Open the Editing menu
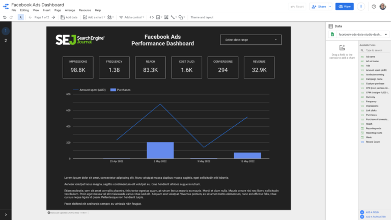Image resolution: width=391 pixels, height=220 pixels. (x=24, y=10)
